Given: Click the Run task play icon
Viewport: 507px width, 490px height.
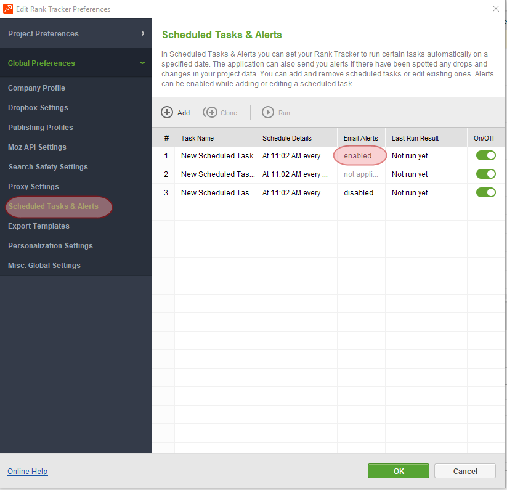Looking at the screenshot, I should pos(268,113).
